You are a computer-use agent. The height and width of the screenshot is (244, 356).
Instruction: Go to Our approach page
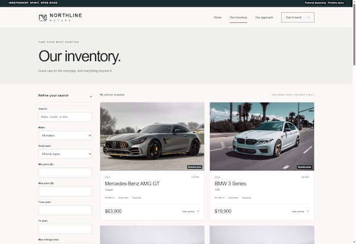264,17
